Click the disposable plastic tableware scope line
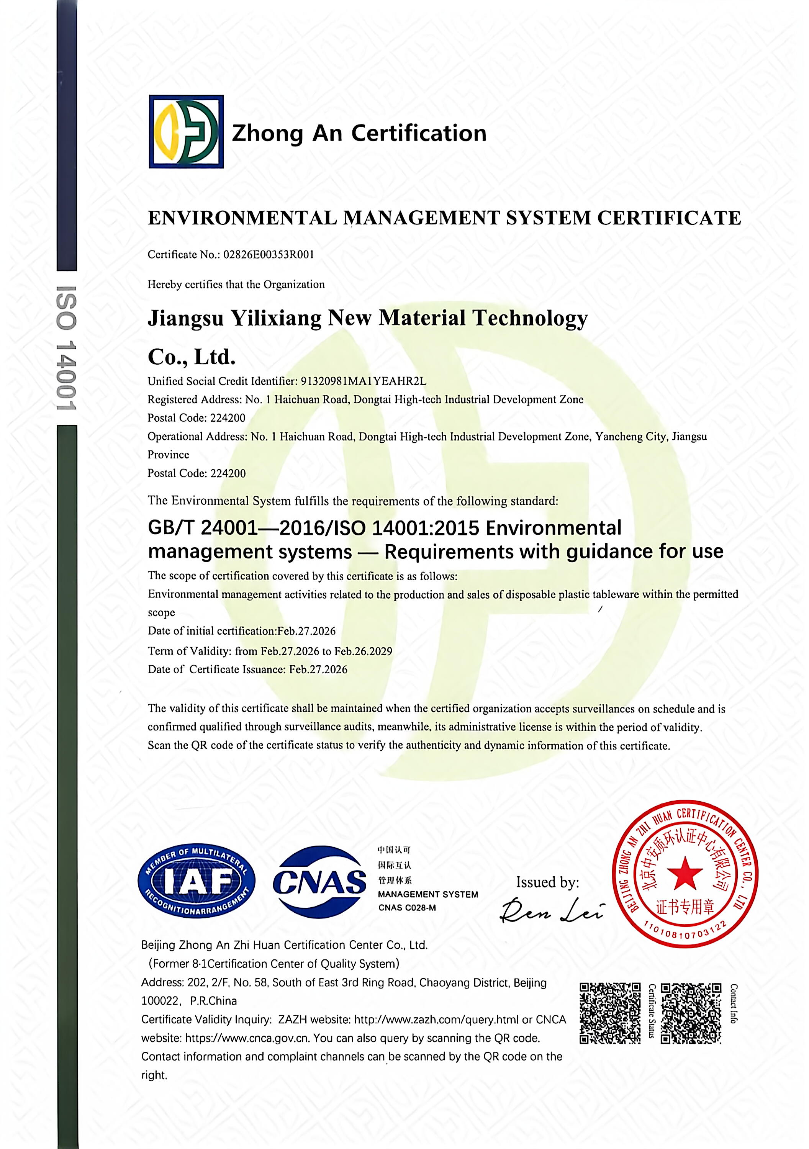Viewport: 809px width, 1149px height. click(443, 603)
